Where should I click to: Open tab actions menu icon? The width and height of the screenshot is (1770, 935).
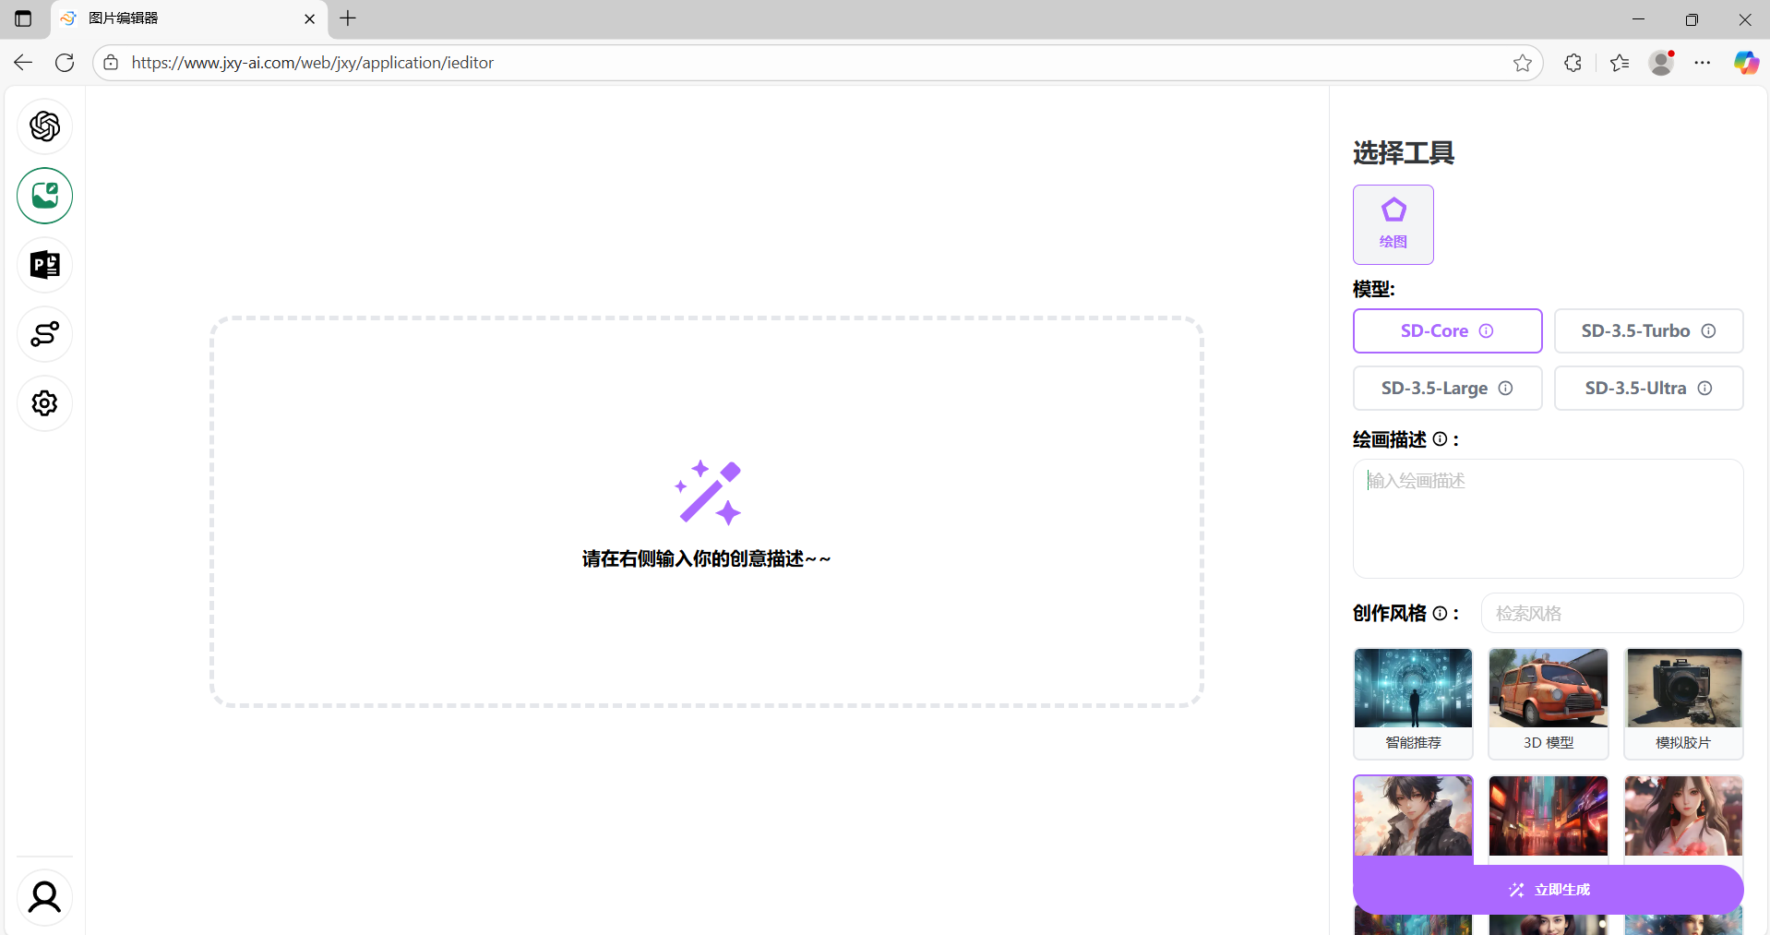coord(23,18)
